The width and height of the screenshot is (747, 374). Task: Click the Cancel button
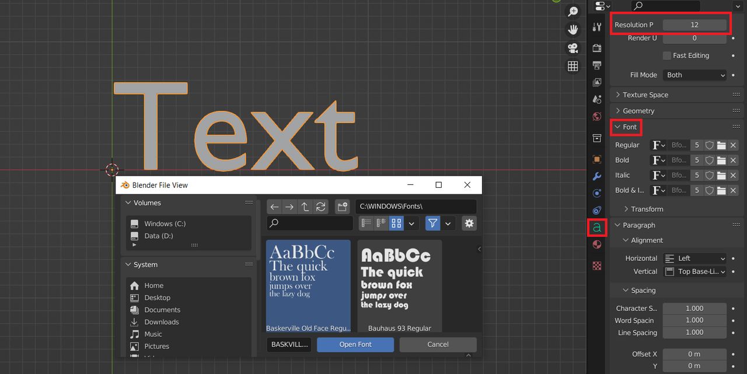click(x=438, y=344)
